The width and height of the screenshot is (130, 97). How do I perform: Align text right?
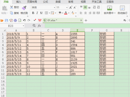point(90,13)
